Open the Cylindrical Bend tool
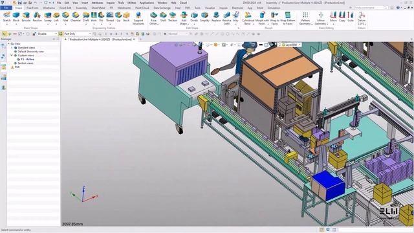414x233 pixels. point(248,19)
